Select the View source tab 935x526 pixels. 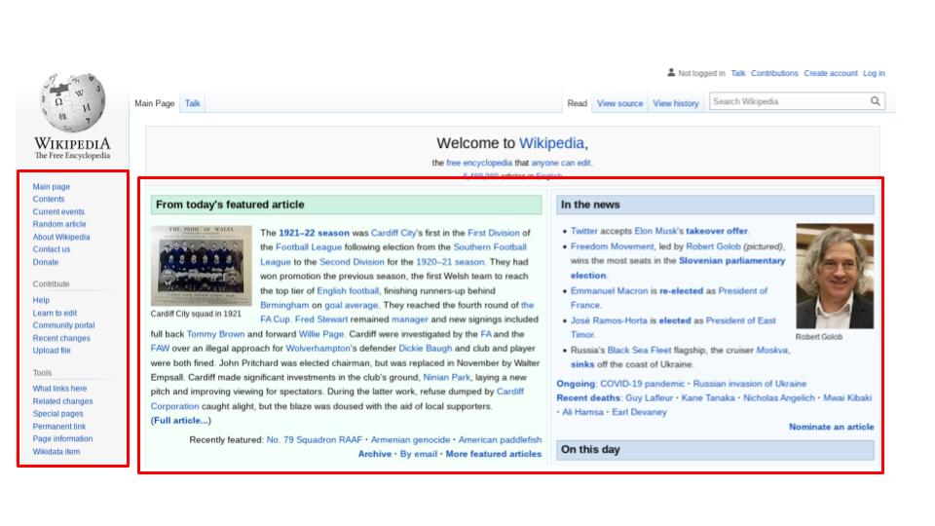pyautogui.click(x=619, y=103)
